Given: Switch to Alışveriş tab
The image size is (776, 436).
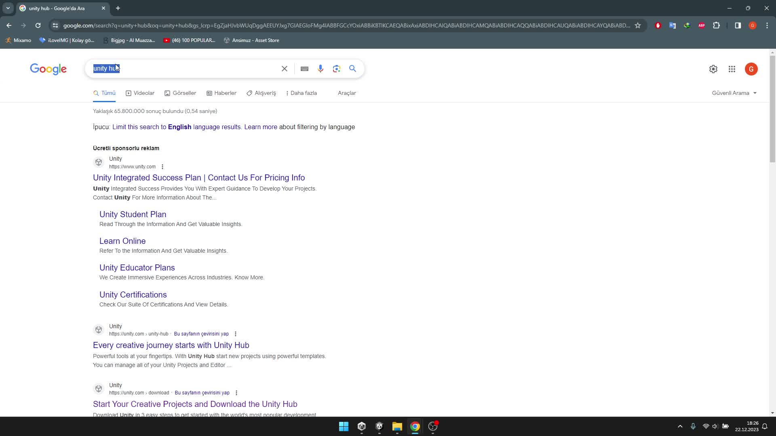Looking at the screenshot, I should click(x=261, y=93).
